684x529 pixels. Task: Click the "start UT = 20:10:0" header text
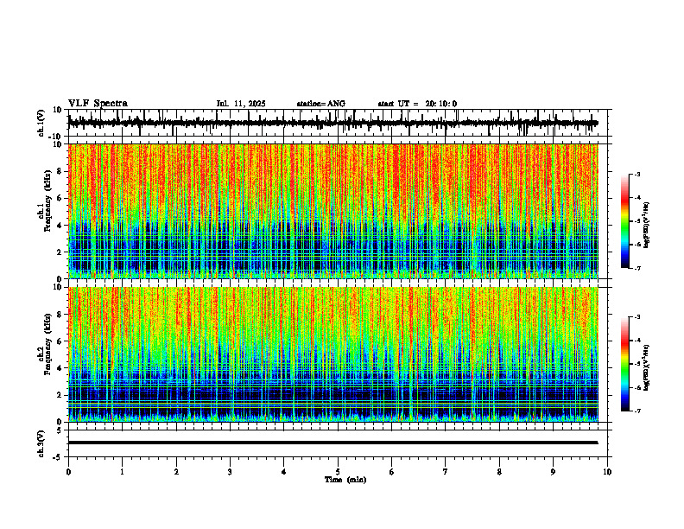417,104
